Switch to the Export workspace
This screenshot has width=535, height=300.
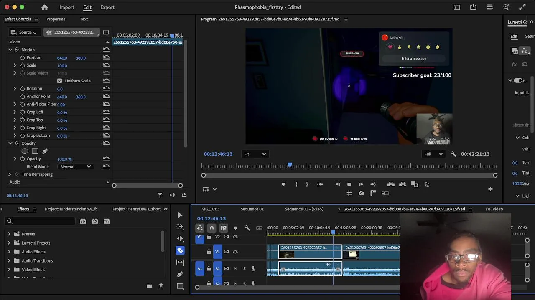point(107,7)
